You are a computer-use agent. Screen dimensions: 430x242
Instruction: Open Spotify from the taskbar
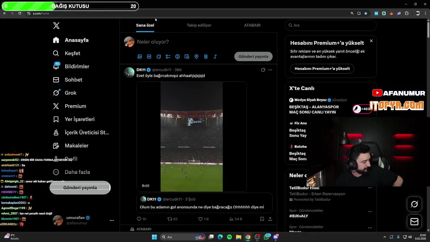tap(229, 237)
